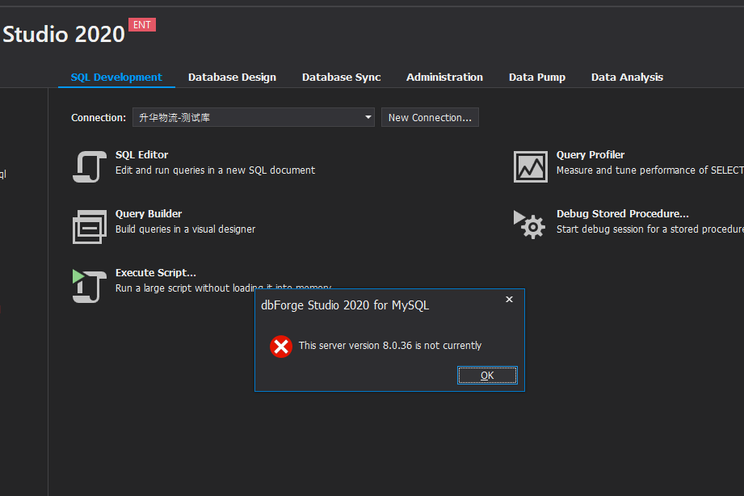
Task: Click the Debug Stored Procedure... title link
Action: [x=623, y=213]
